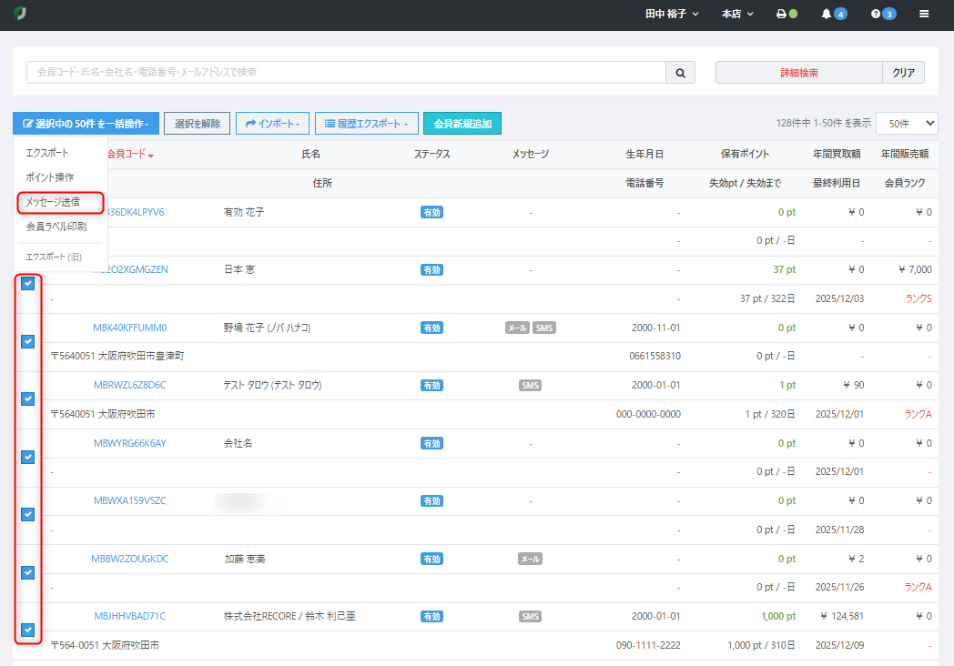Open the help question mark icon
The width and height of the screenshot is (954, 666).
876,15
